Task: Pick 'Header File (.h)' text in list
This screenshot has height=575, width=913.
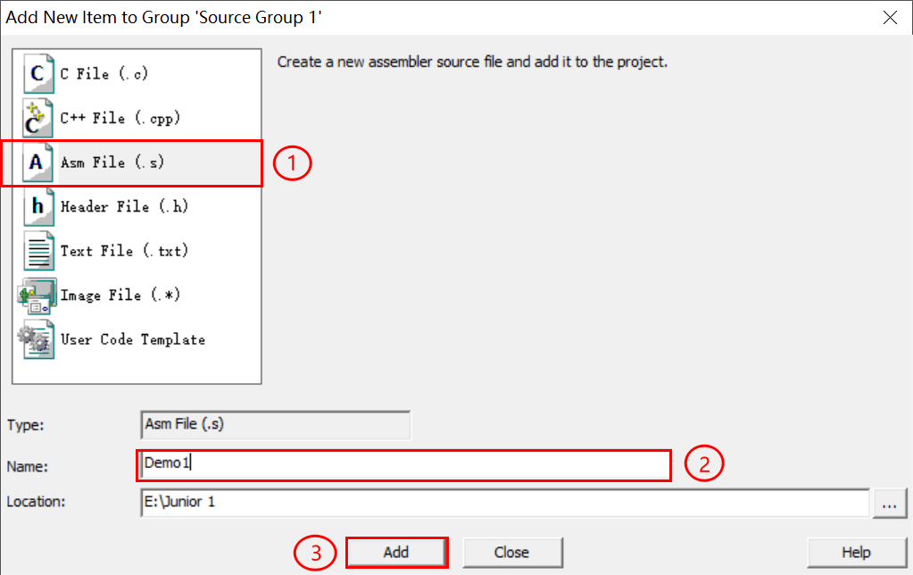Action: [x=124, y=207]
